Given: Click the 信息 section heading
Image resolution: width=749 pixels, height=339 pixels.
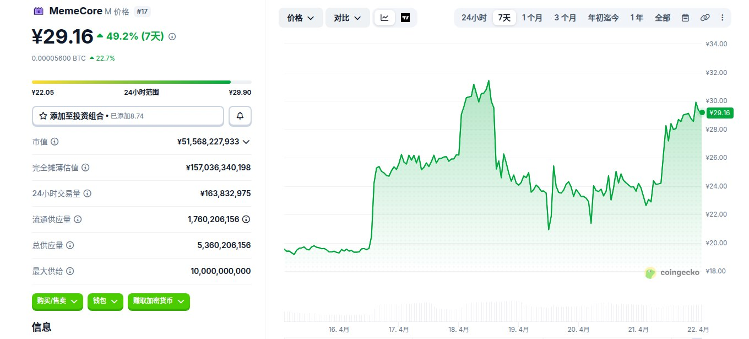Looking at the screenshot, I should 42,327.
